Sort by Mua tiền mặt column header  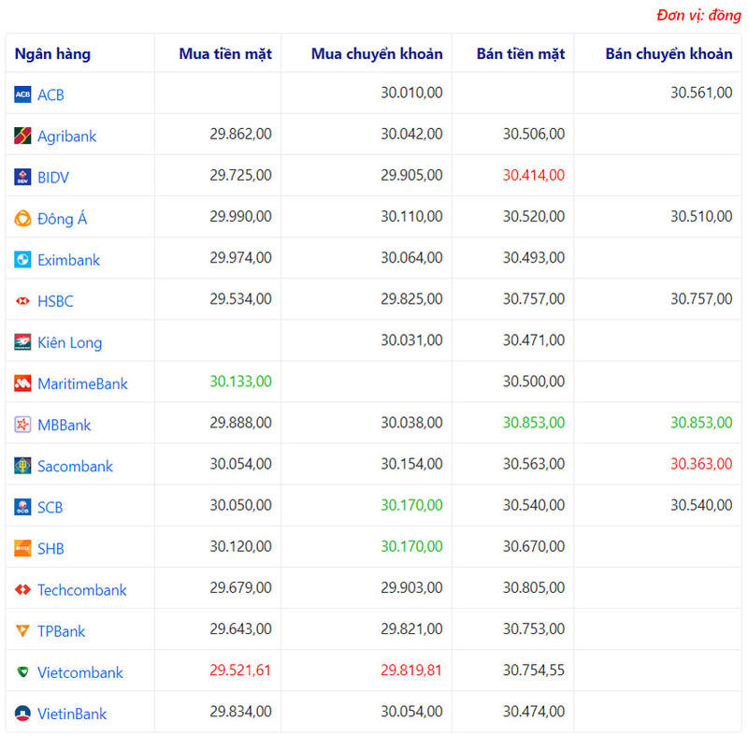[x=225, y=53]
